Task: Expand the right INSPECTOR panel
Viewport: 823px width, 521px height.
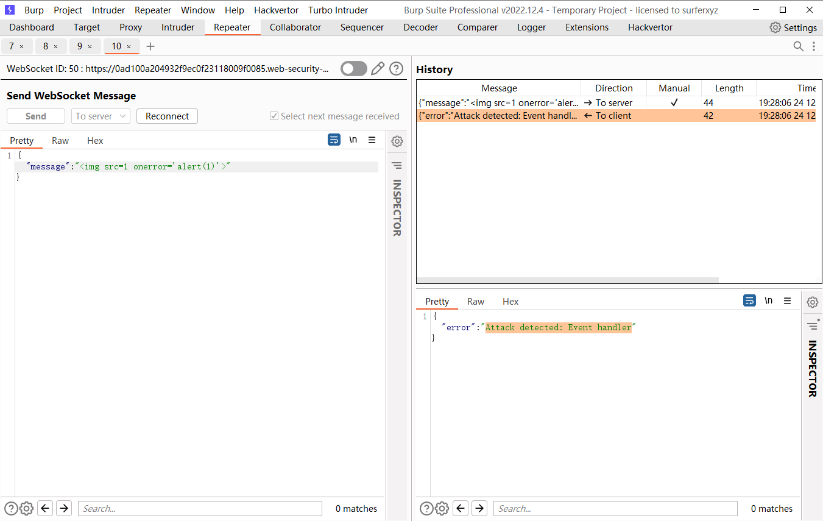Action: click(812, 369)
